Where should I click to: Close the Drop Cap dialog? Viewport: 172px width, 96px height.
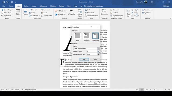(x=97, y=27)
